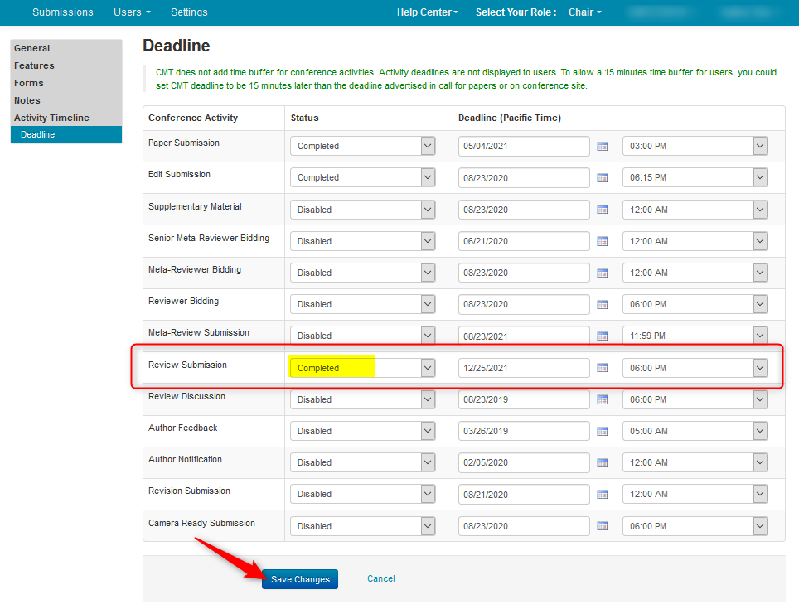Click the Save Changes button
799x609 pixels.
click(x=300, y=579)
